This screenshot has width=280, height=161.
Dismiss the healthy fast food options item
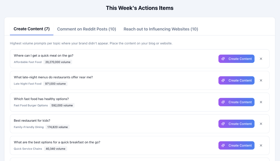(x=261, y=102)
